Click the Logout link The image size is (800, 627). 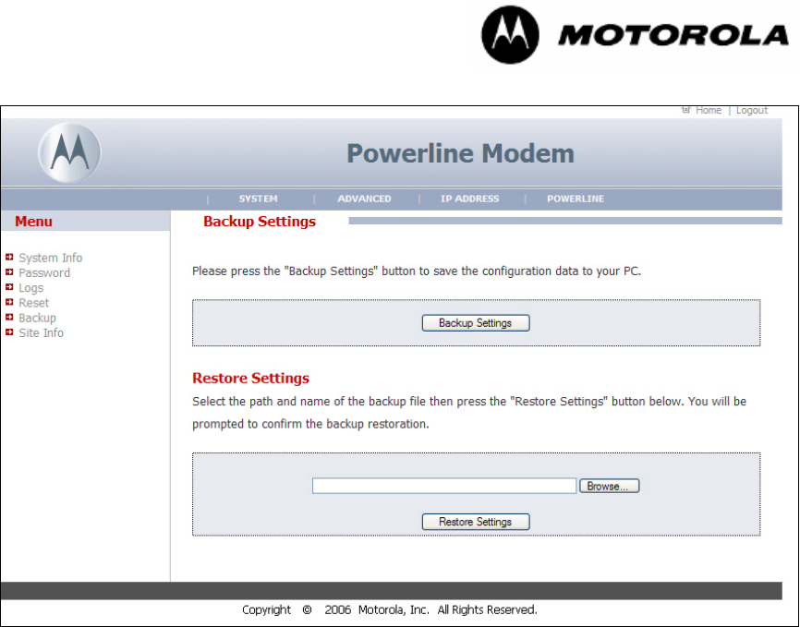tap(752, 110)
